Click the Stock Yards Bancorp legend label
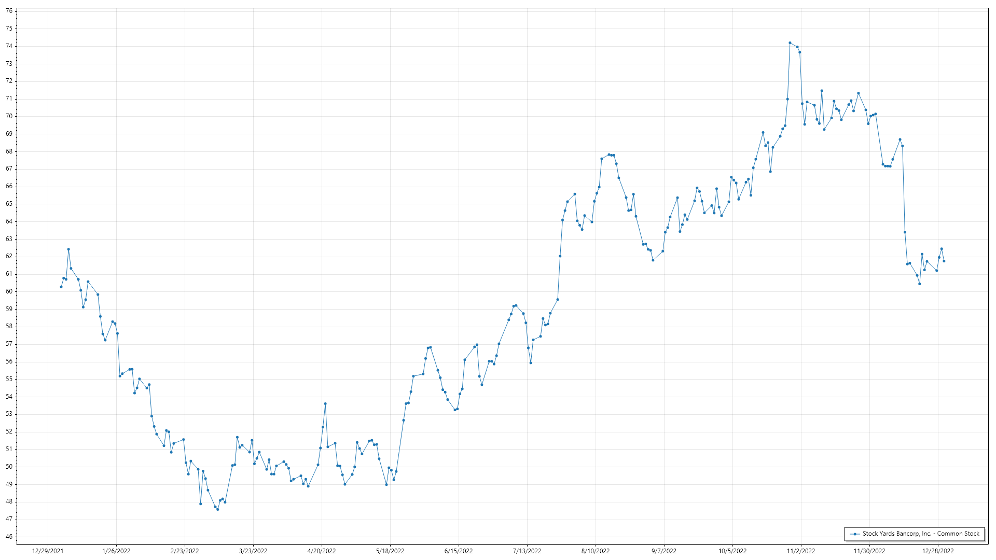The image size is (996, 560). point(921,534)
